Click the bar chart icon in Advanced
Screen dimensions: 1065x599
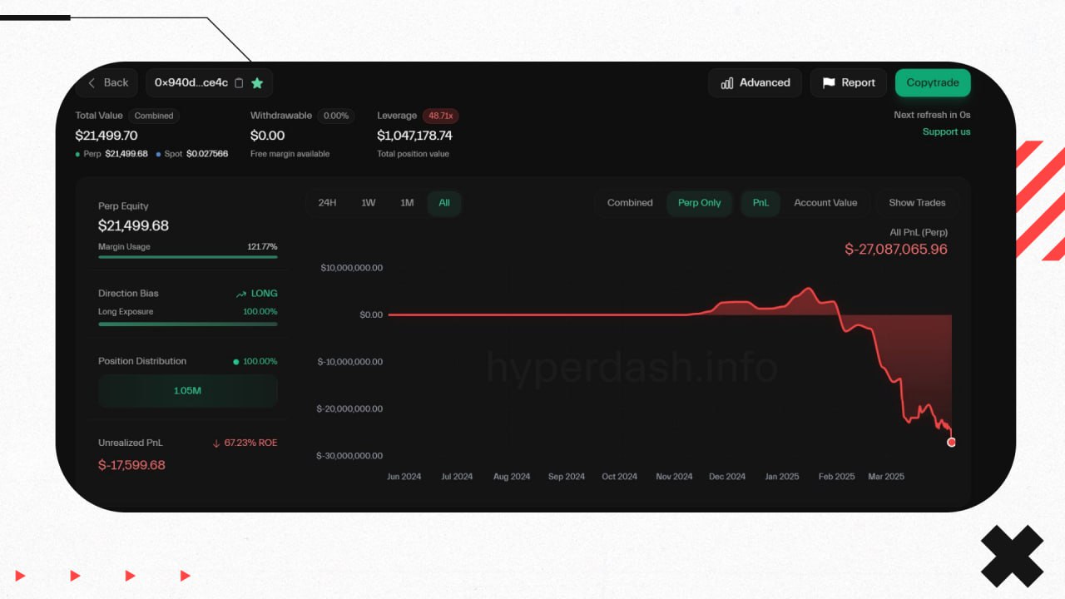(727, 83)
